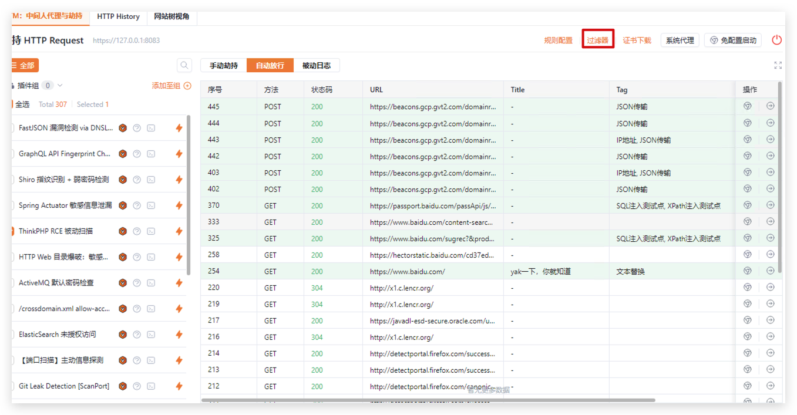The width and height of the screenshot is (797, 415).
Task: Click lightning icon for FastJSON 漏洞检测 plugin
Action: click(179, 128)
